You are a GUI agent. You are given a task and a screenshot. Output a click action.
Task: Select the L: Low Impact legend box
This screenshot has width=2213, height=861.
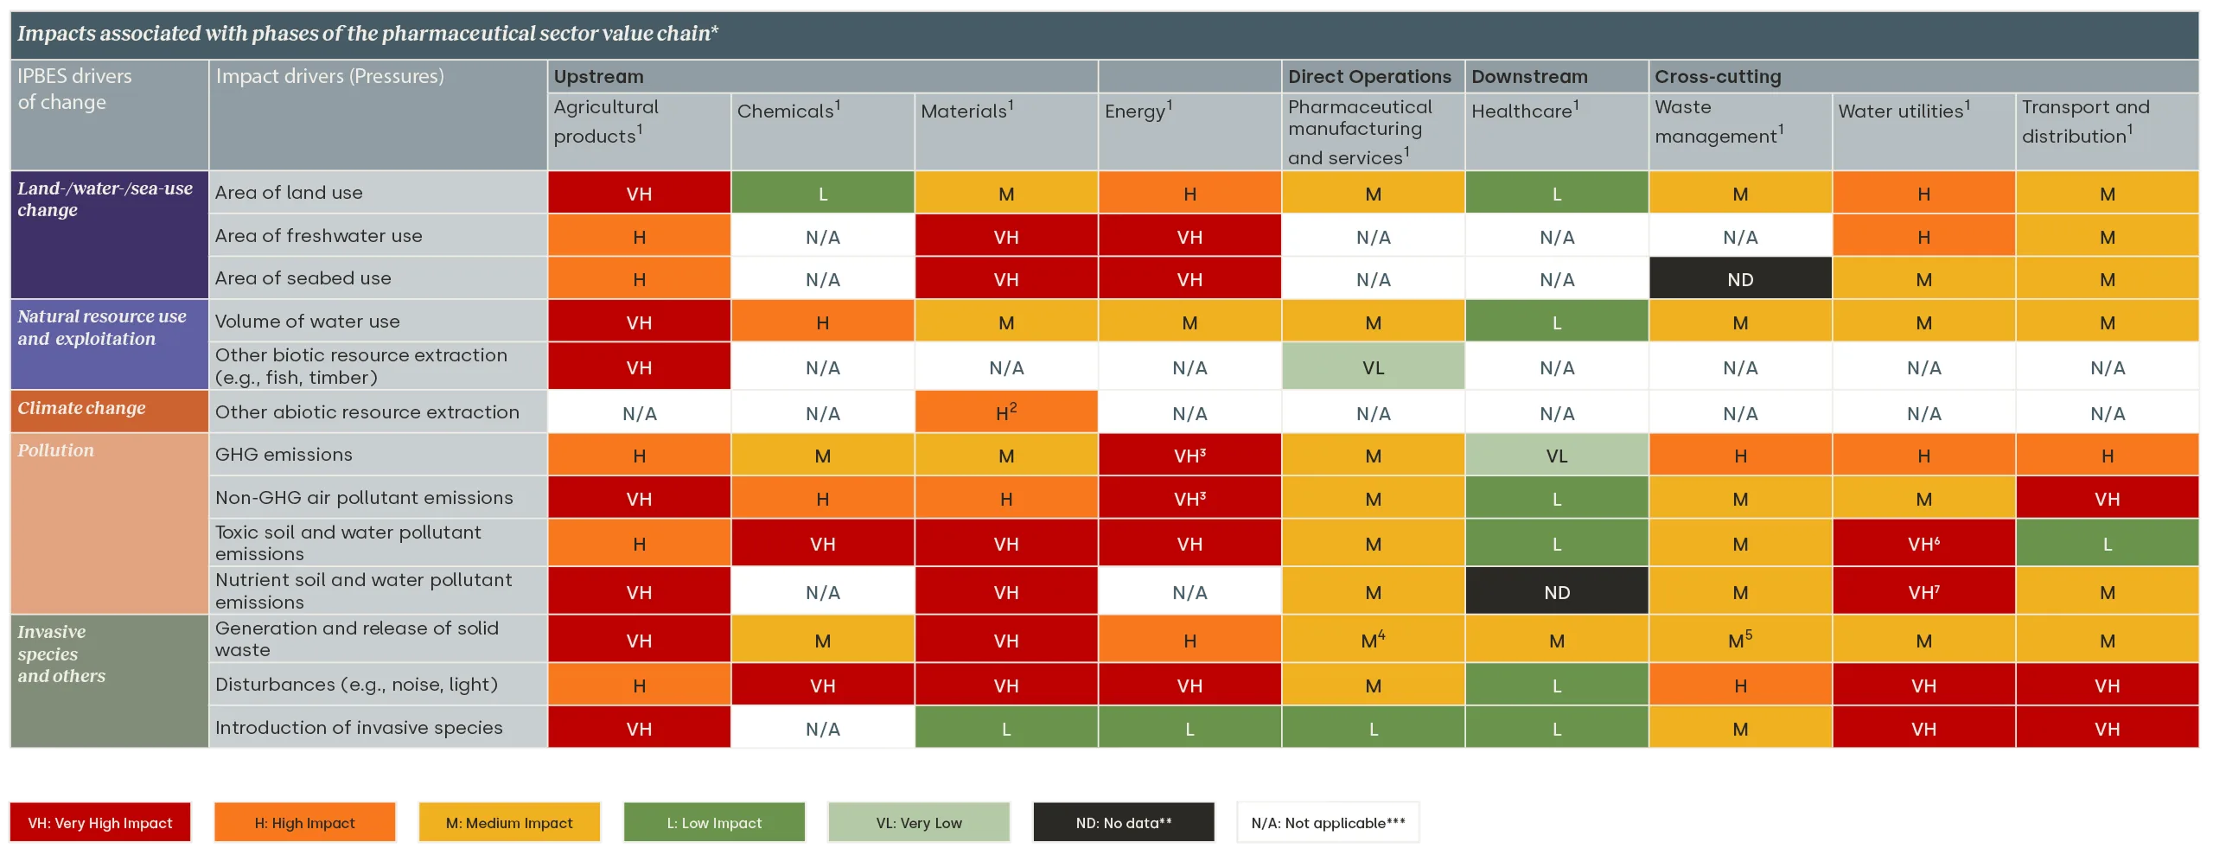tap(714, 822)
